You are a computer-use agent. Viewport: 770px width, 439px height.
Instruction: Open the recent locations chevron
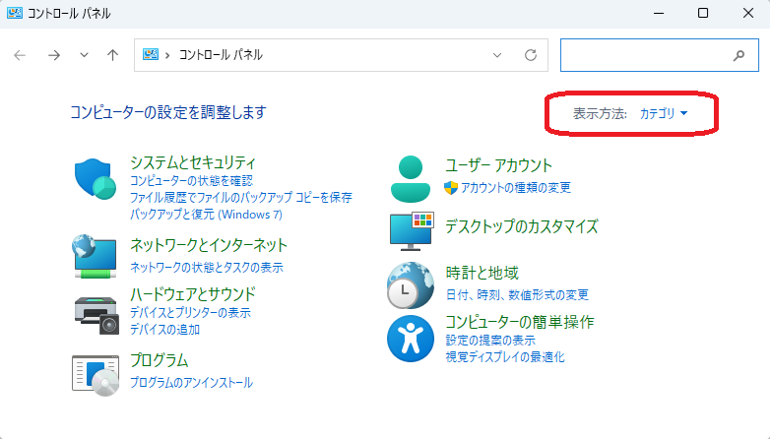(85, 55)
